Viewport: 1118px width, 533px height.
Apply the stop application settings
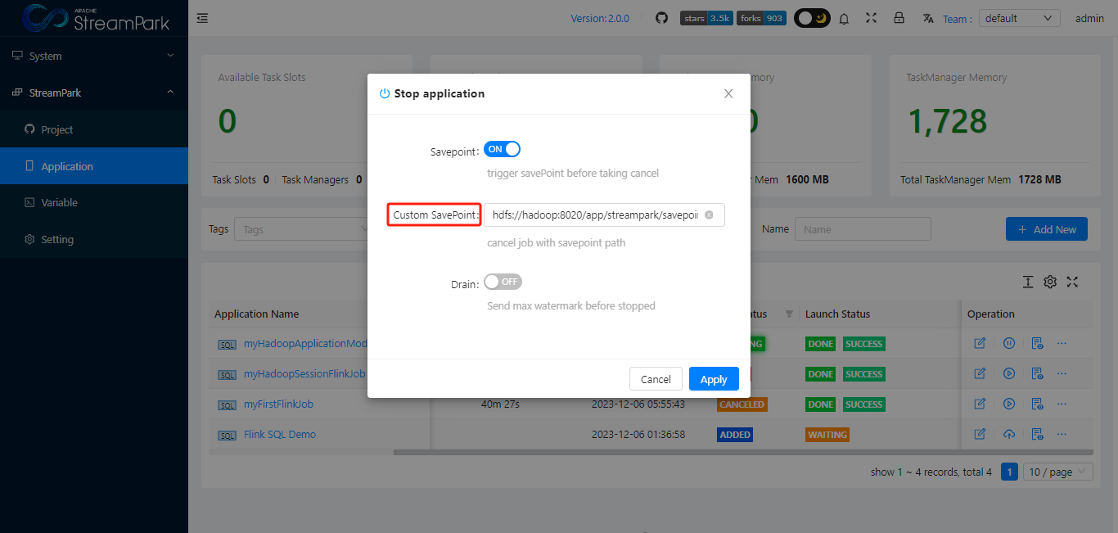[x=713, y=378]
